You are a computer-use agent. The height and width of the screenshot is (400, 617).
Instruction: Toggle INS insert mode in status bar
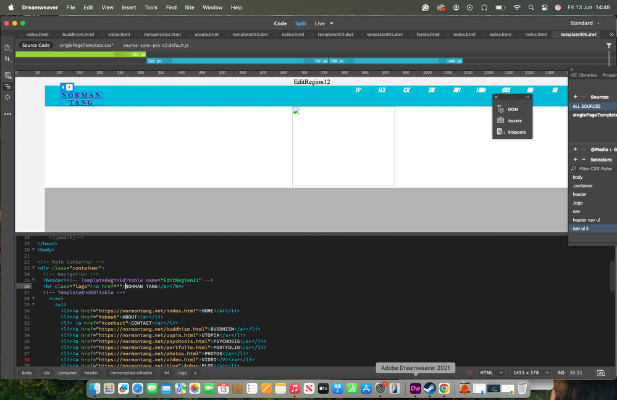[561, 372]
